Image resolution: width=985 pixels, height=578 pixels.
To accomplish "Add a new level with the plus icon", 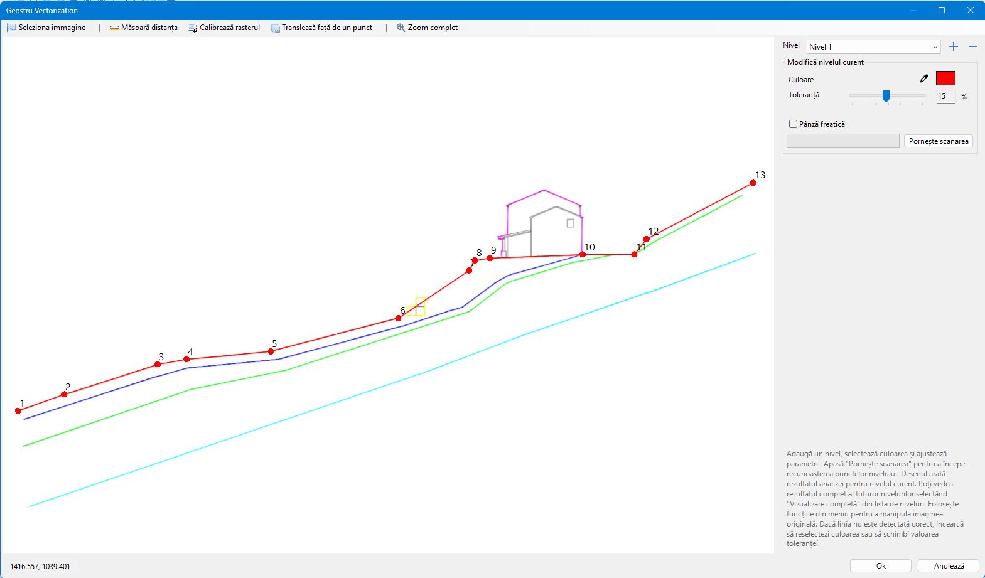I will pyautogui.click(x=954, y=46).
